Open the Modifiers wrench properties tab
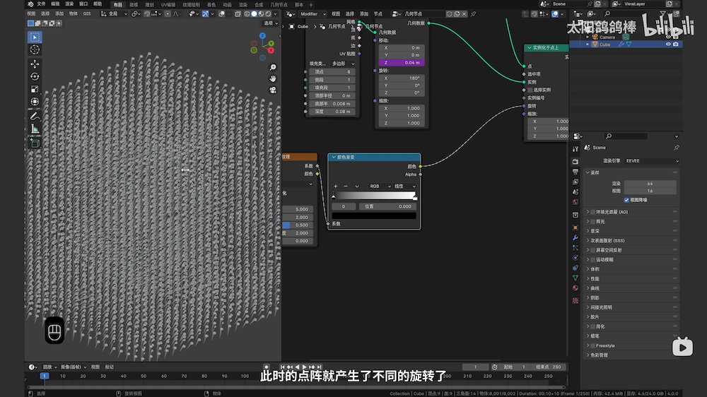The image size is (707, 397). click(575, 237)
